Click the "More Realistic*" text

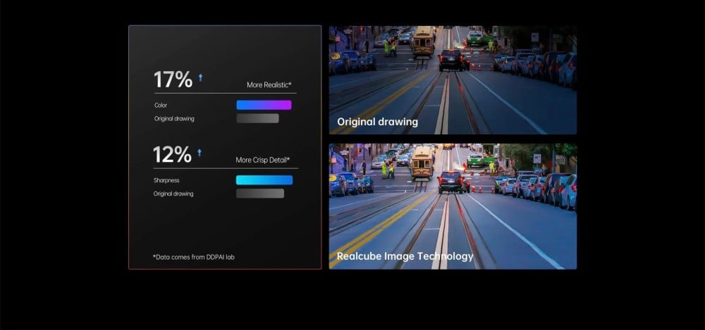coord(269,85)
